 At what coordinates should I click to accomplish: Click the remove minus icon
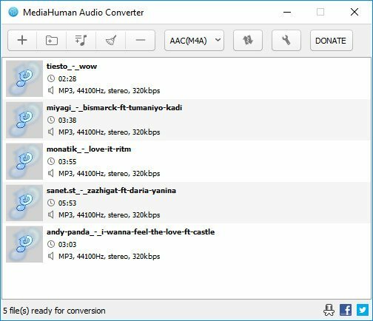(141, 41)
